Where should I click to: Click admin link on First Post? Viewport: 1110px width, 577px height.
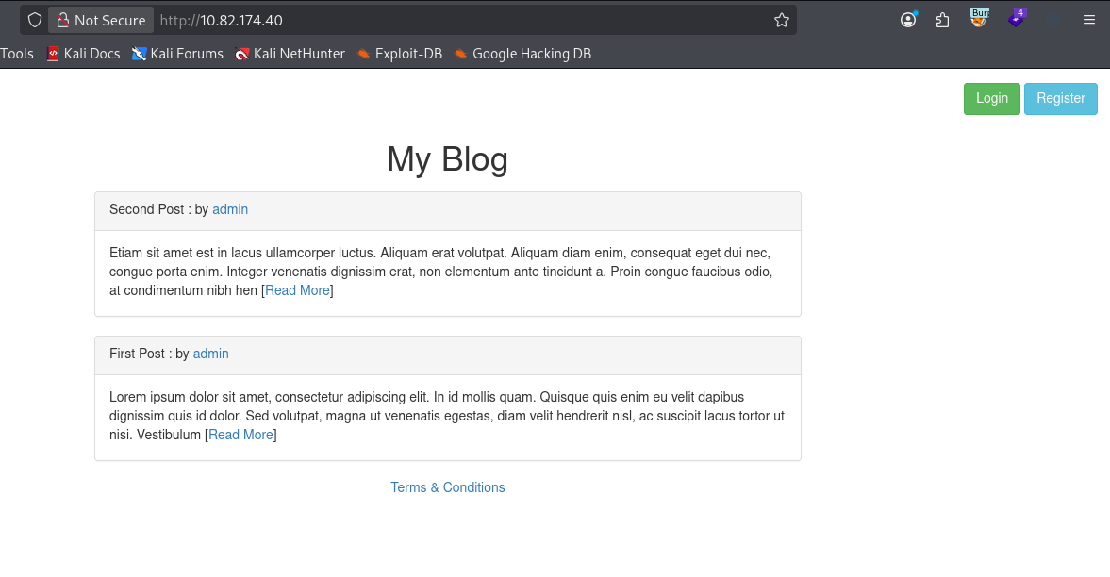(211, 354)
